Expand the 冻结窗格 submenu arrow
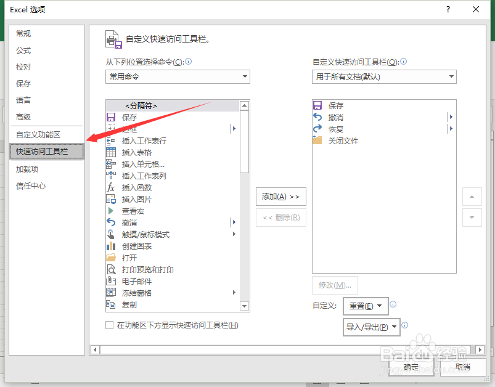Image resolution: width=495 pixels, height=387 pixels. 234,292
